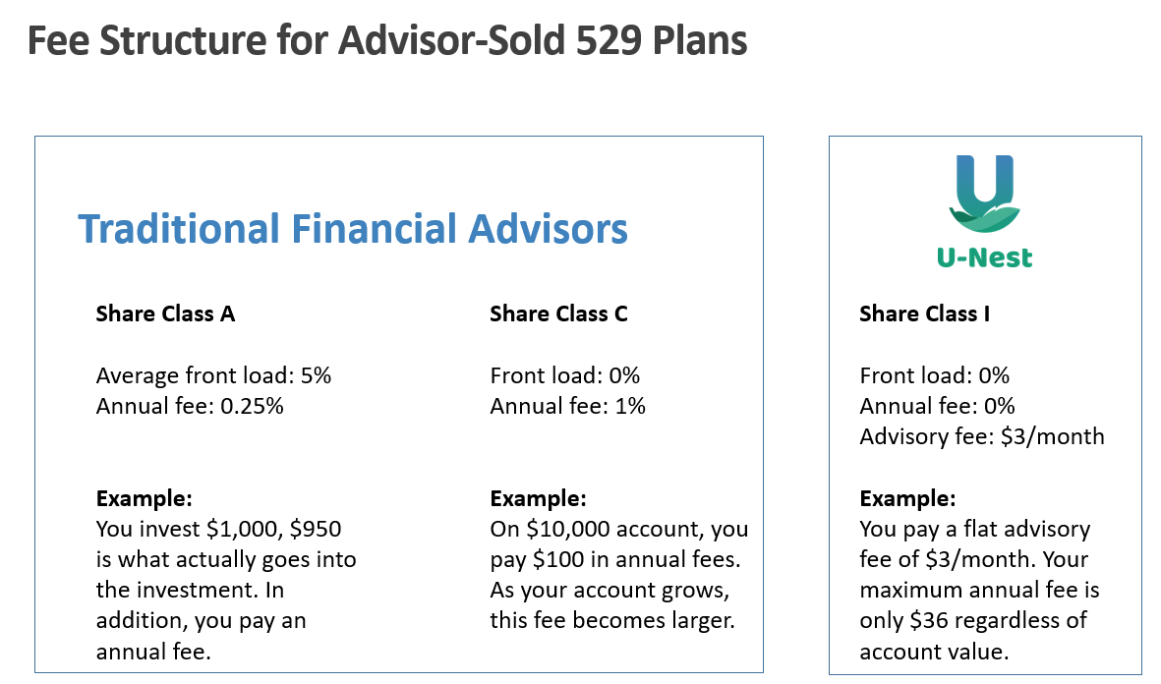Click the Annual fee: 1% line
1161x684 pixels.
[567, 406]
